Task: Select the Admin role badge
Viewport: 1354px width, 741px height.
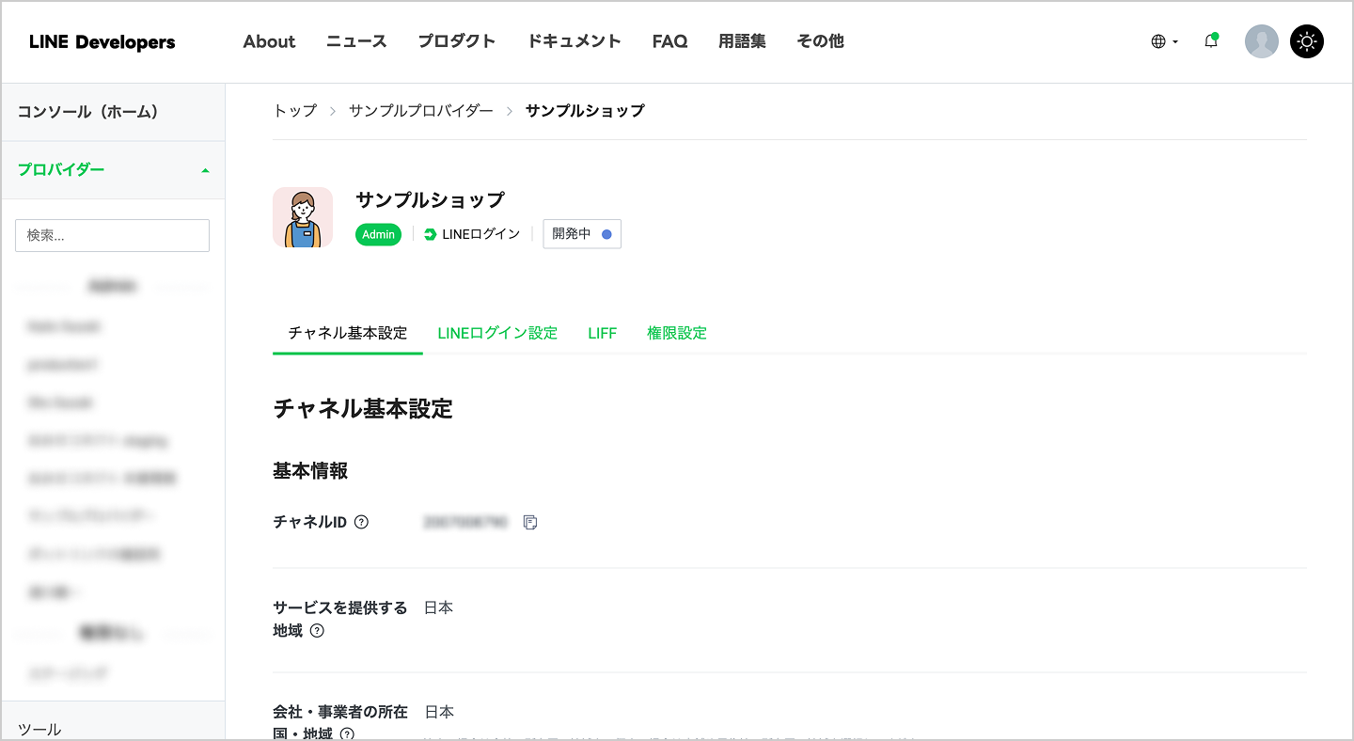Action: [378, 233]
